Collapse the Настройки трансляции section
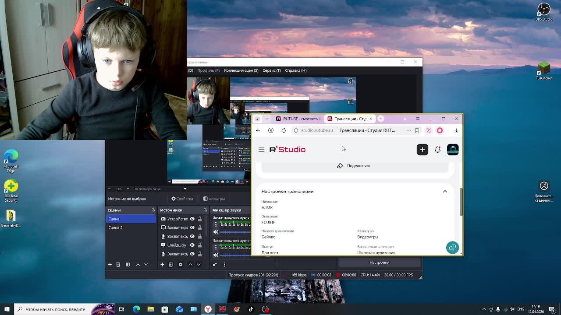Image resolution: width=561 pixels, height=315 pixels. (445, 191)
